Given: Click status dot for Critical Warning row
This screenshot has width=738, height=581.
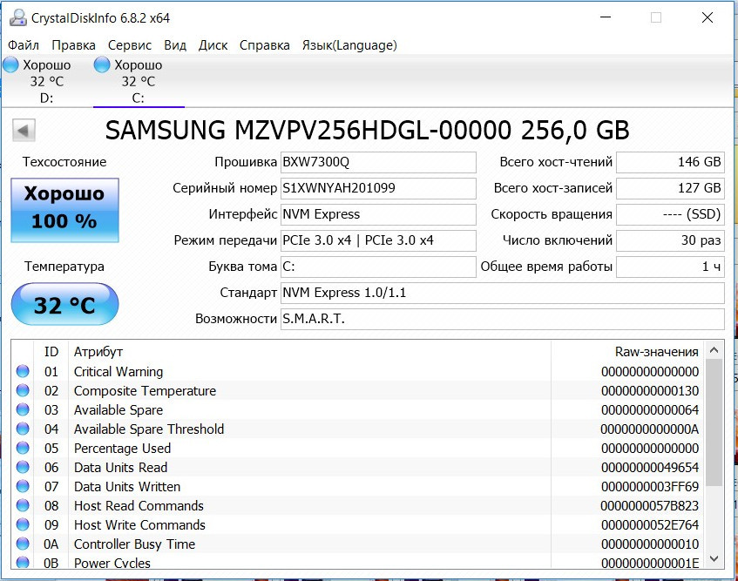Looking at the screenshot, I should click(23, 371).
